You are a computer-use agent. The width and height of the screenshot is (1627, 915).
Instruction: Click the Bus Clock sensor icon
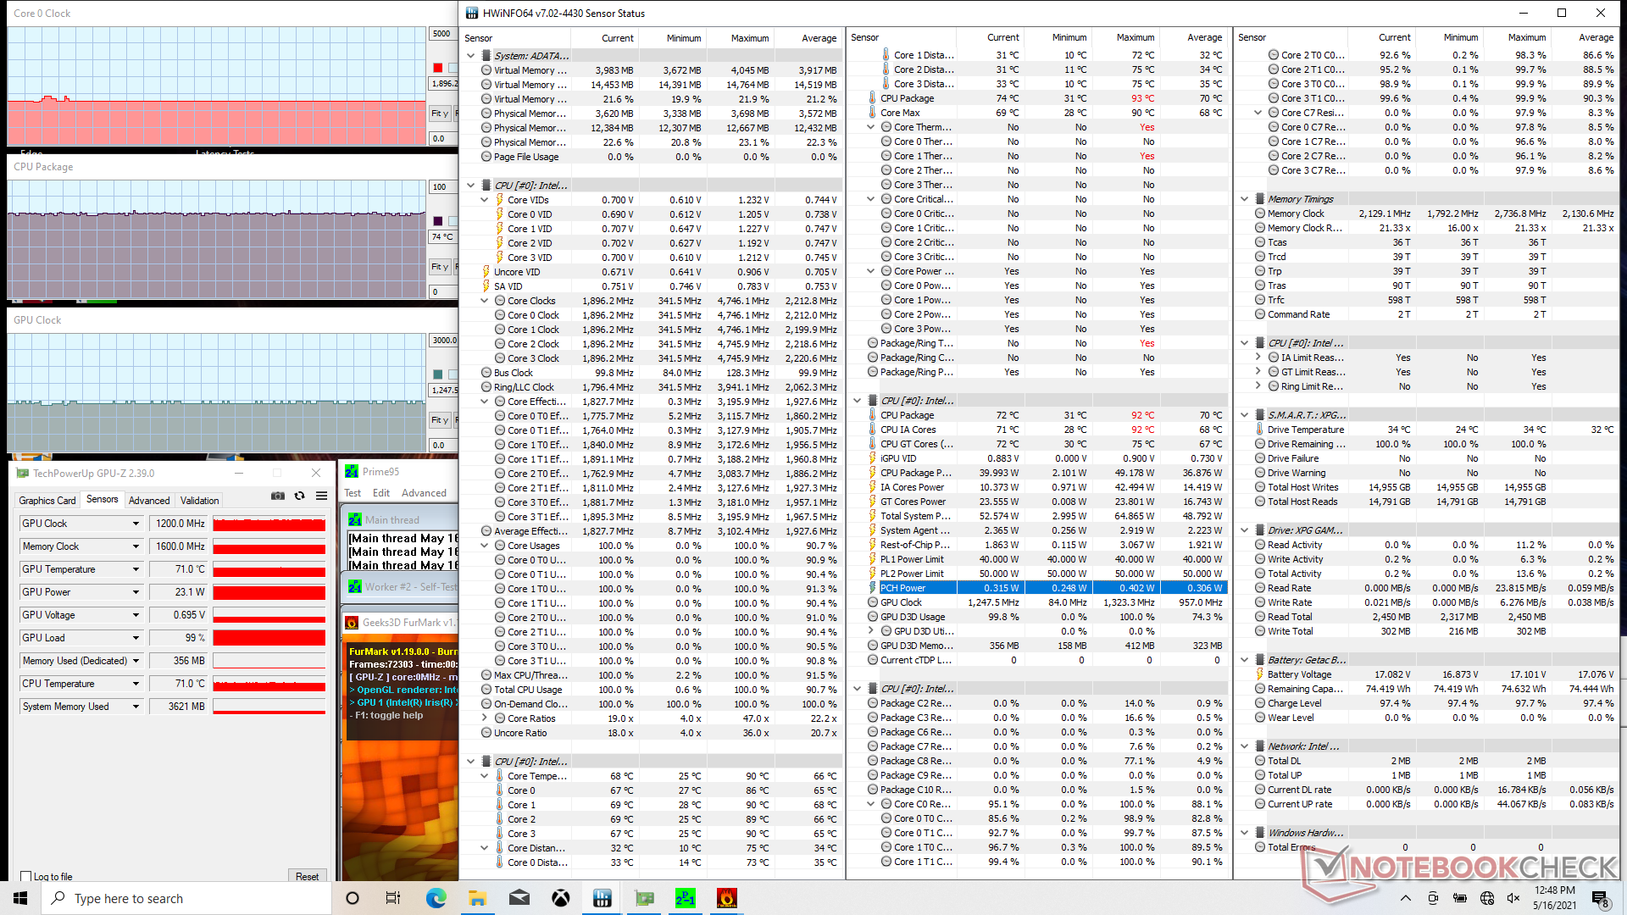(x=486, y=373)
